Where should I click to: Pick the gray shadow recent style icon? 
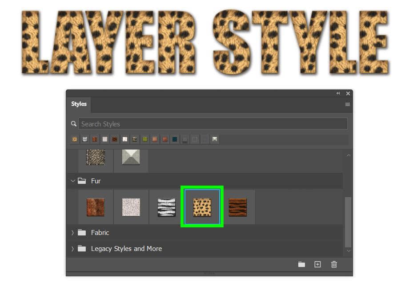click(185, 139)
